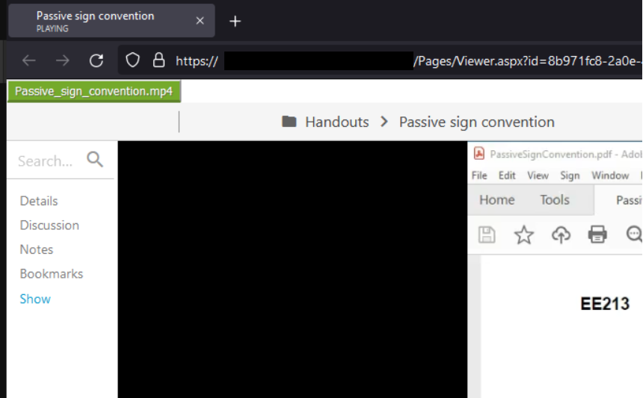Open the View menu in Acrobat
Image resolution: width=643 pixels, height=398 pixels.
(538, 175)
